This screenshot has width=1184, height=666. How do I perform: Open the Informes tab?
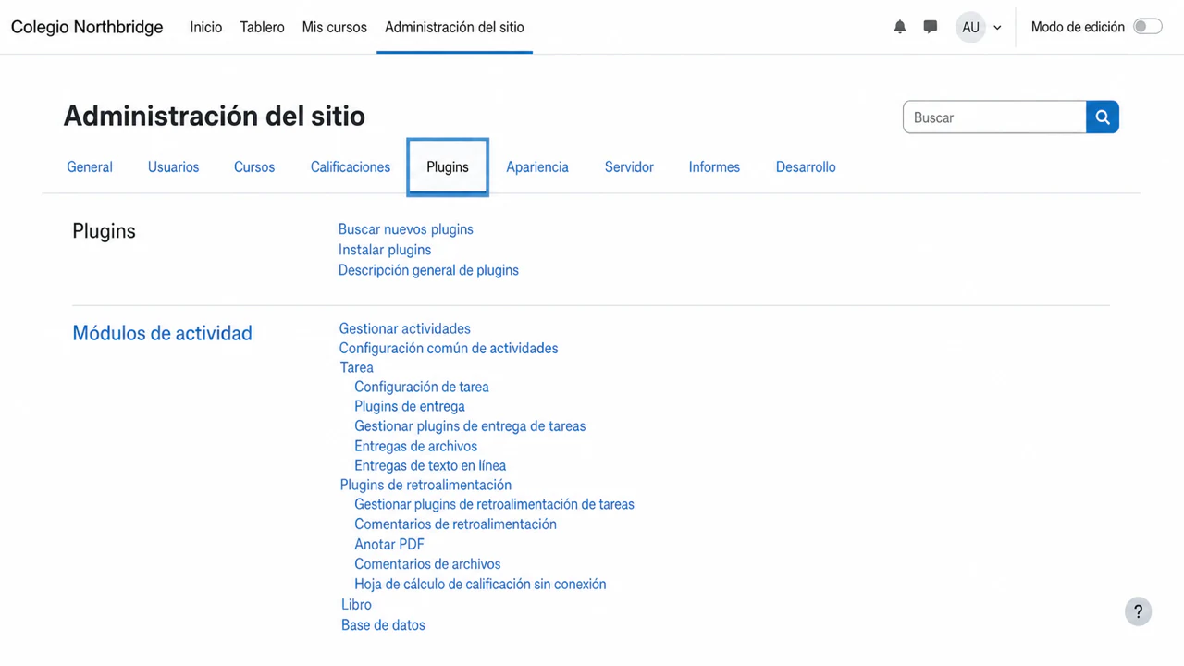point(714,167)
